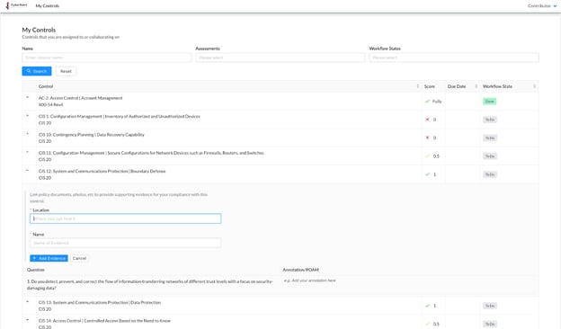The height and width of the screenshot is (329, 561).
Task: Select the CIS 1 Configuration Management control name
Action: (x=120, y=116)
